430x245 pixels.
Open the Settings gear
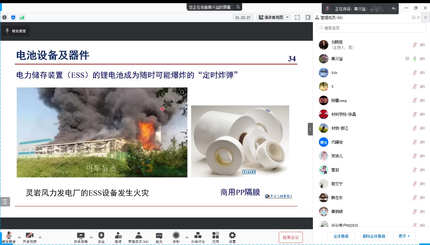pos(232,237)
